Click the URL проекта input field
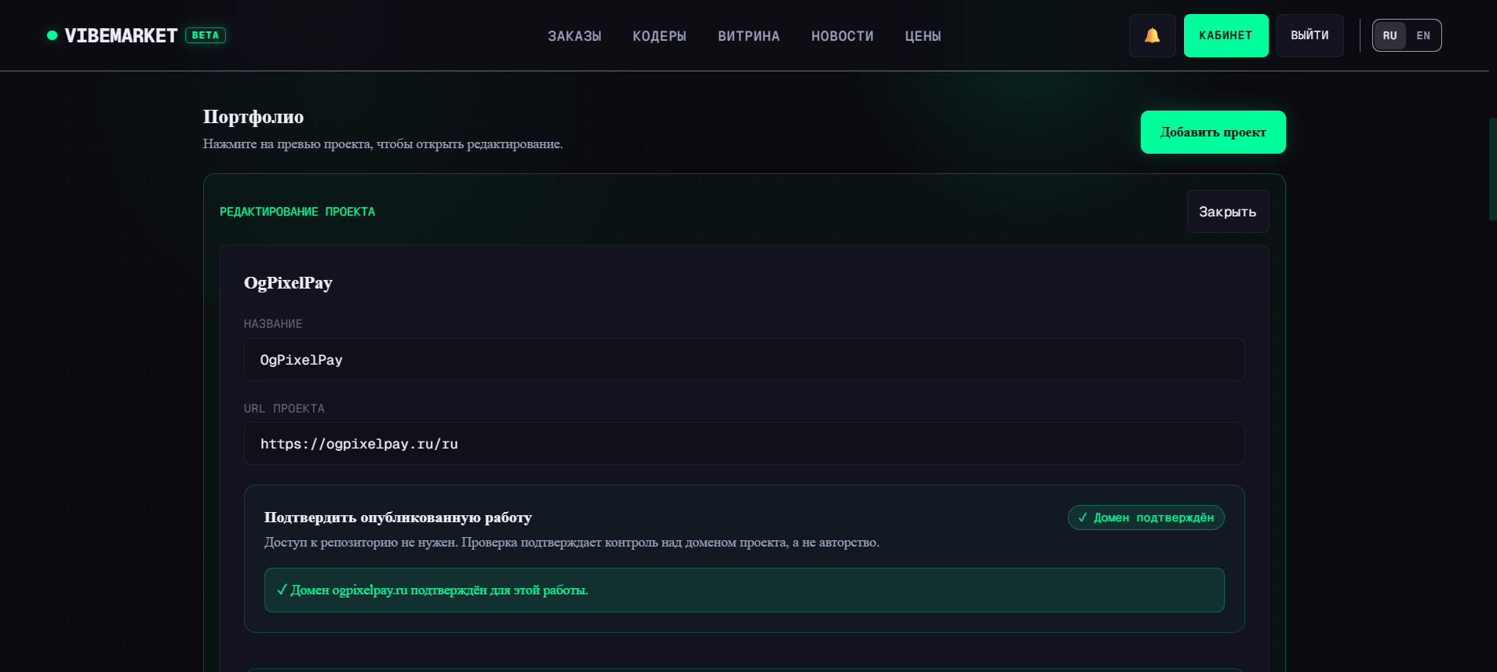The height and width of the screenshot is (672, 1497). tap(744, 444)
